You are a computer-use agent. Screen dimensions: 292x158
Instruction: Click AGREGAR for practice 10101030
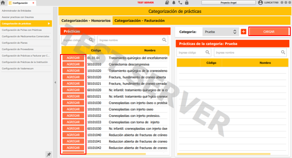click(x=73, y=103)
